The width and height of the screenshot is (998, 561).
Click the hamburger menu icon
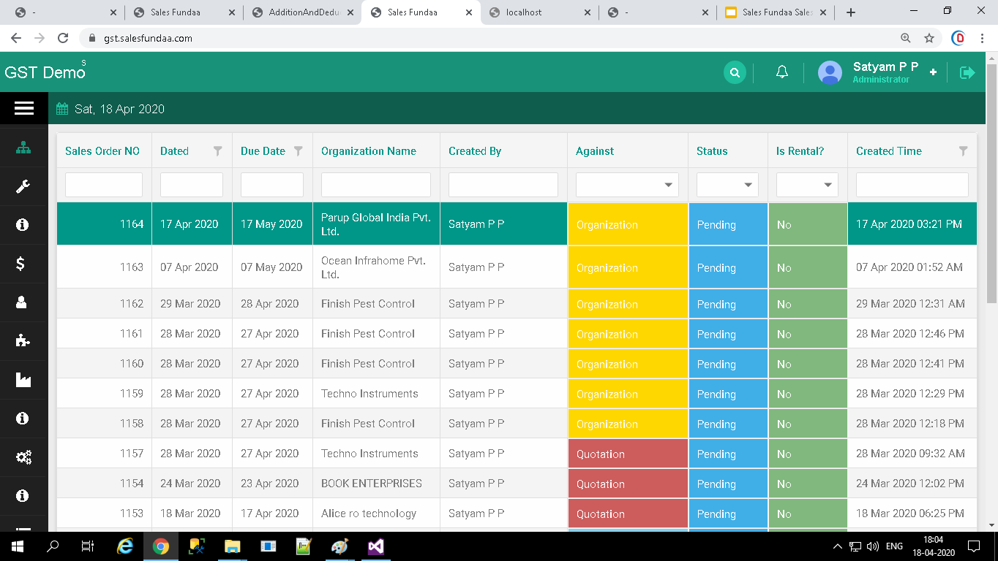coord(24,108)
